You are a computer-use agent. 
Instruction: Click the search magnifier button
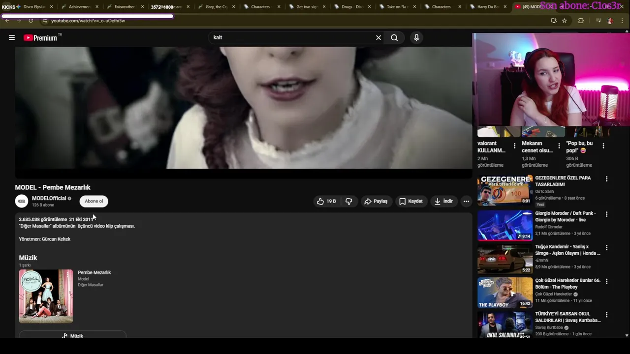[x=394, y=38]
